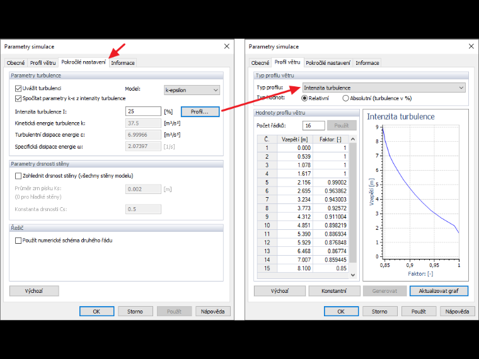Click 'Počet řádků' input field

click(314, 125)
